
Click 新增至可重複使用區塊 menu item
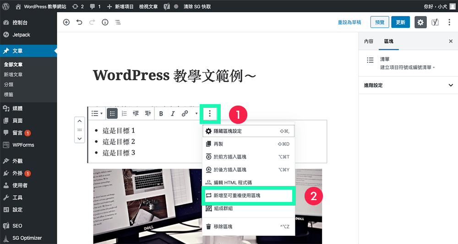[248, 195]
